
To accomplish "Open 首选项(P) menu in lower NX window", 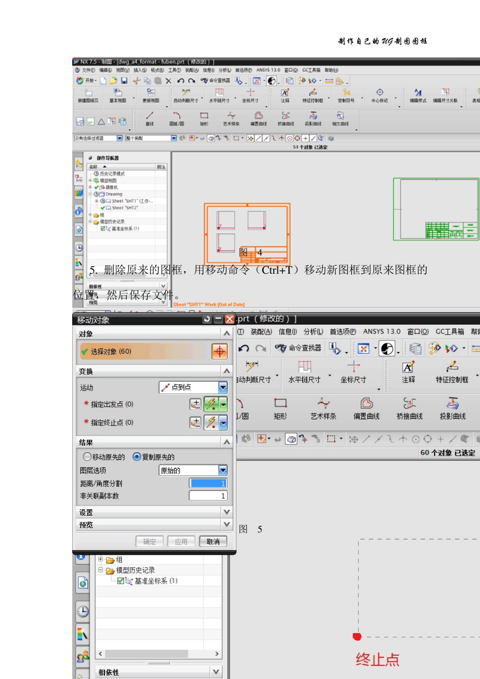I will click(x=343, y=331).
